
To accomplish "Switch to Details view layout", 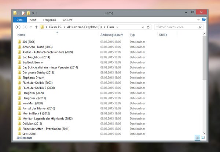I will pyautogui.click(x=197, y=138).
